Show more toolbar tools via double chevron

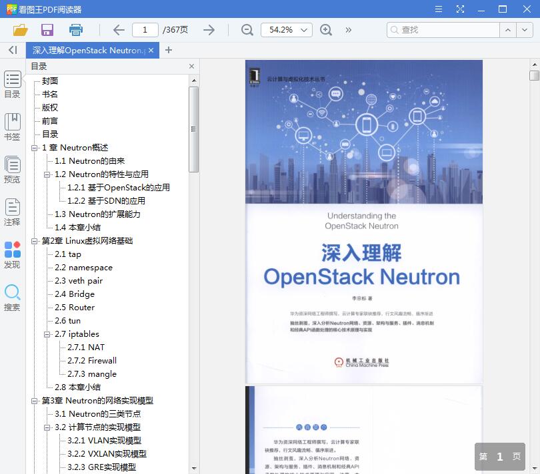(349, 30)
